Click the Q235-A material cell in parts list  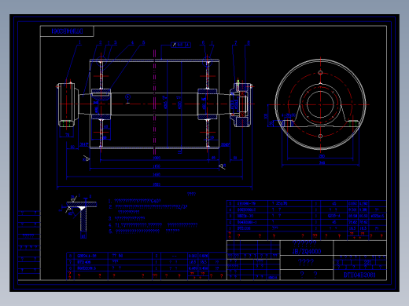coord(333,216)
